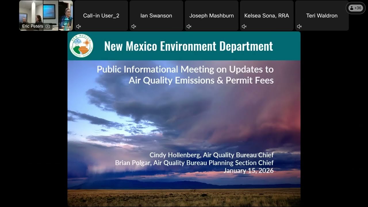Screen dimensions: 368x207
Task: Click the "Brian Polgar" Planning Section Chief line
Action: tap(194, 163)
